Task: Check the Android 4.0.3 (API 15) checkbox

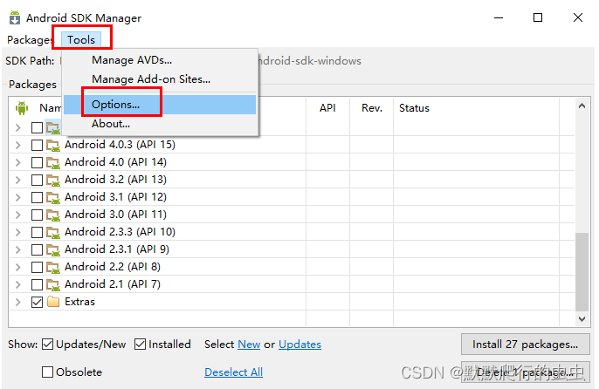Action: coord(37,145)
